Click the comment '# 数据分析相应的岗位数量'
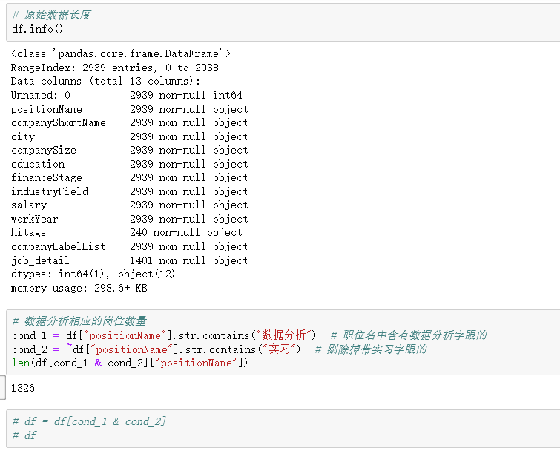 coord(79,321)
